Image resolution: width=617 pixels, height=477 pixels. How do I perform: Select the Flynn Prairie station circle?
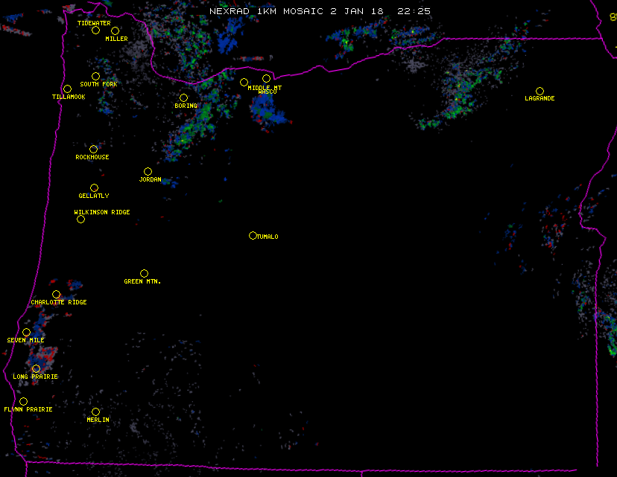tap(23, 402)
